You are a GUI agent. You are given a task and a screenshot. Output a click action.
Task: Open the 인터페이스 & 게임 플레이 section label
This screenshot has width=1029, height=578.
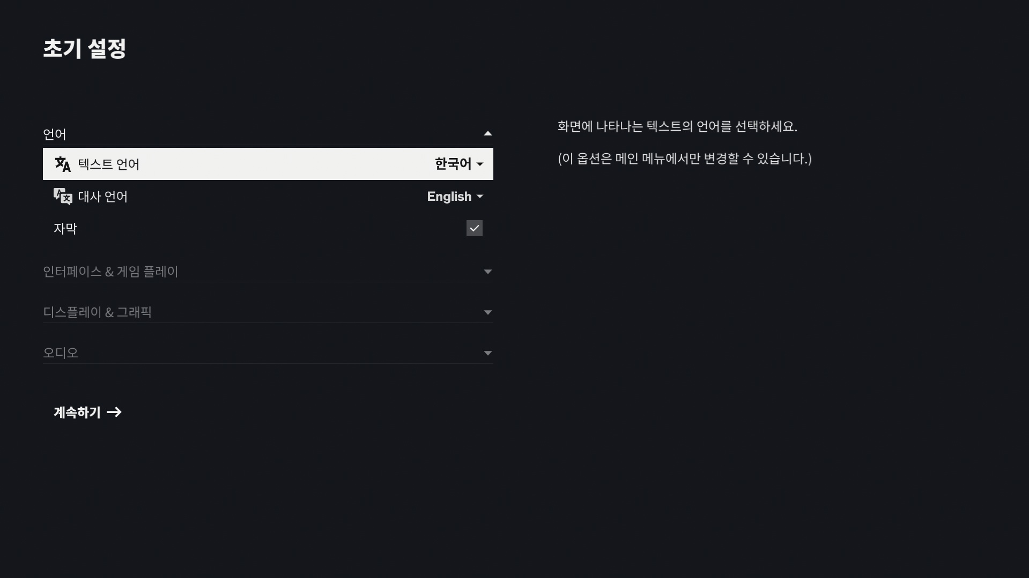coord(110,272)
